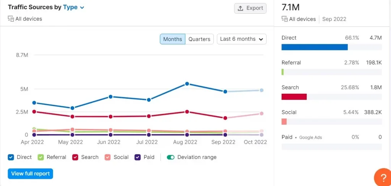Image resolution: width=391 pixels, height=186 pixels.
Task: Click the 198.1K Referral value
Action: point(374,63)
